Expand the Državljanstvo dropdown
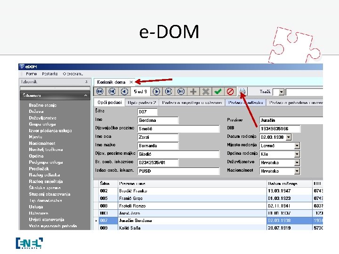Viewport: 339px width, 254px height. [297, 163]
